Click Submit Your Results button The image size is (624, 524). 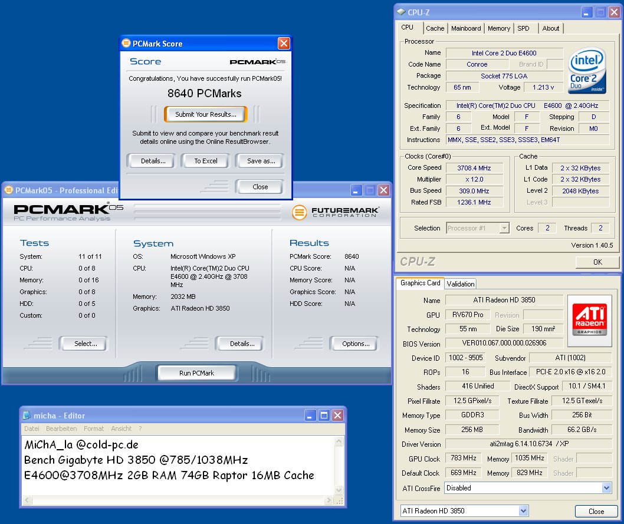click(206, 114)
